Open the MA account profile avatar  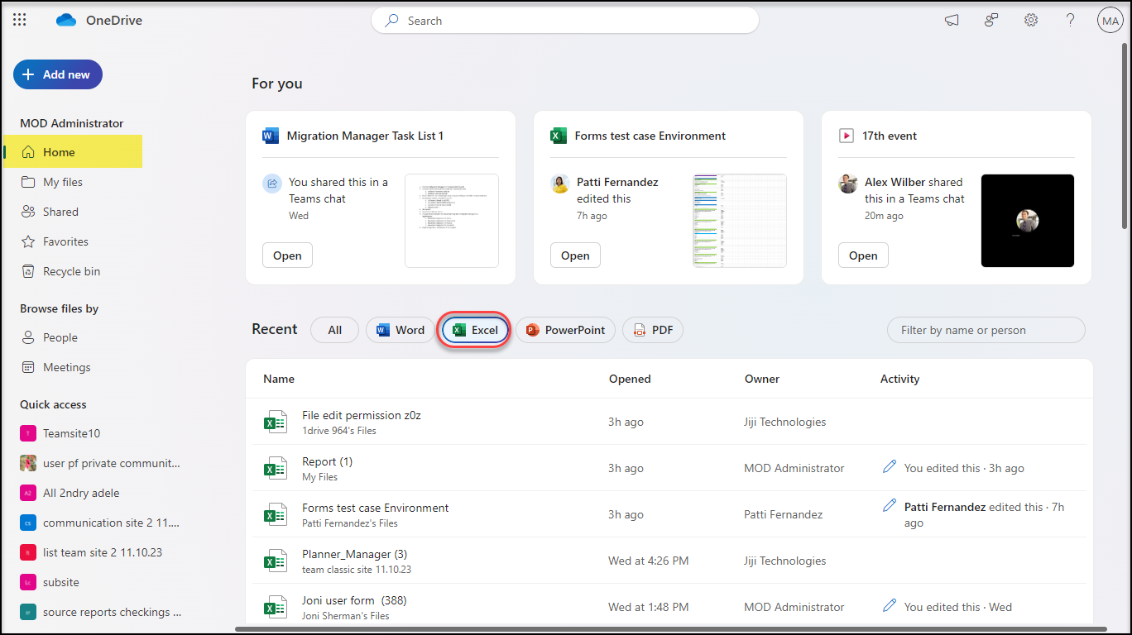pyautogui.click(x=1109, y=21)
